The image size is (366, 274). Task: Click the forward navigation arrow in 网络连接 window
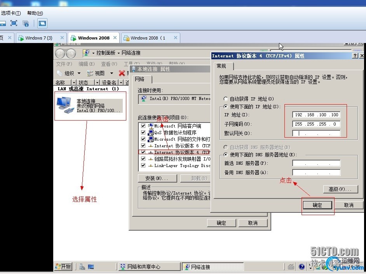tap(71, 54)
